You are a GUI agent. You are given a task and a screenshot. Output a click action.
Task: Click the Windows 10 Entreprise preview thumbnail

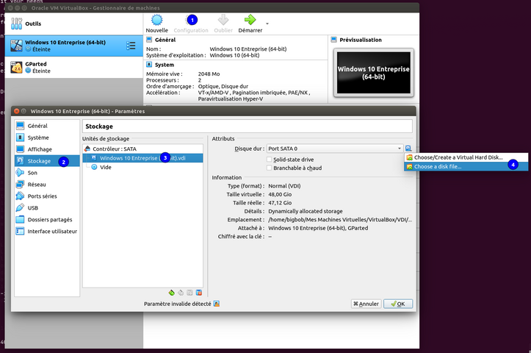point(374,73)
